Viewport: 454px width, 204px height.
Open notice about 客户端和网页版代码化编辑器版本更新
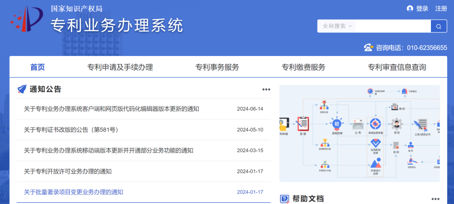coord(111,109)
